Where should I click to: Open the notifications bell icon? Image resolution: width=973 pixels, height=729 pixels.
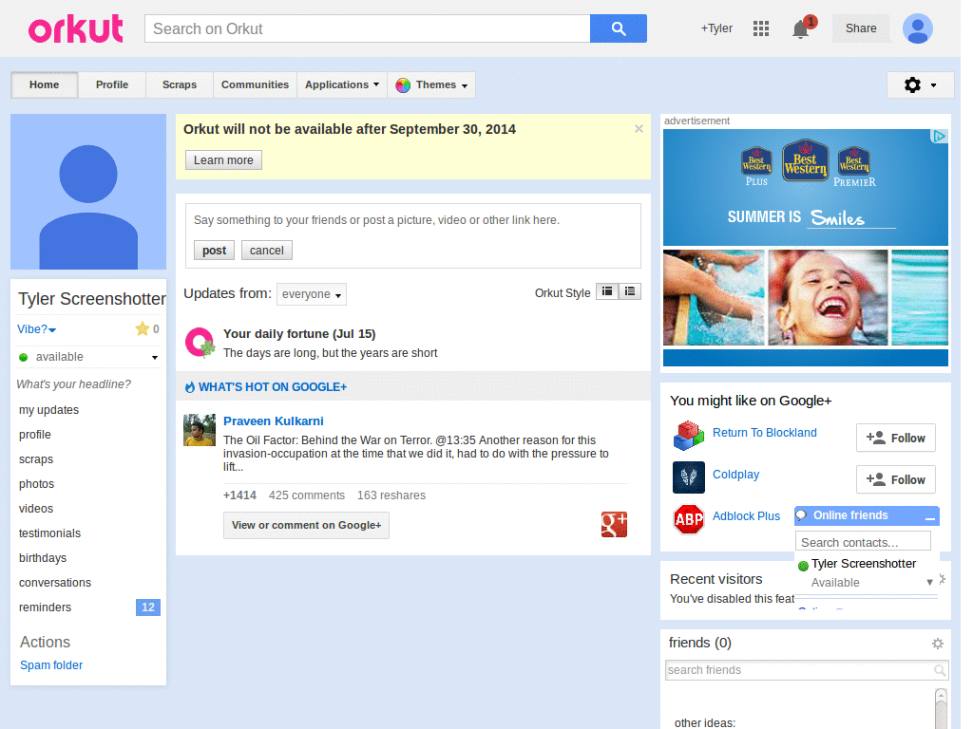click(800, 29)
